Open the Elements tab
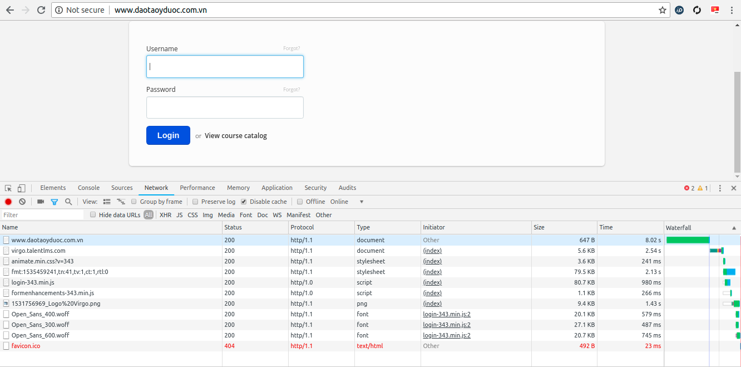 coord(53,188)
